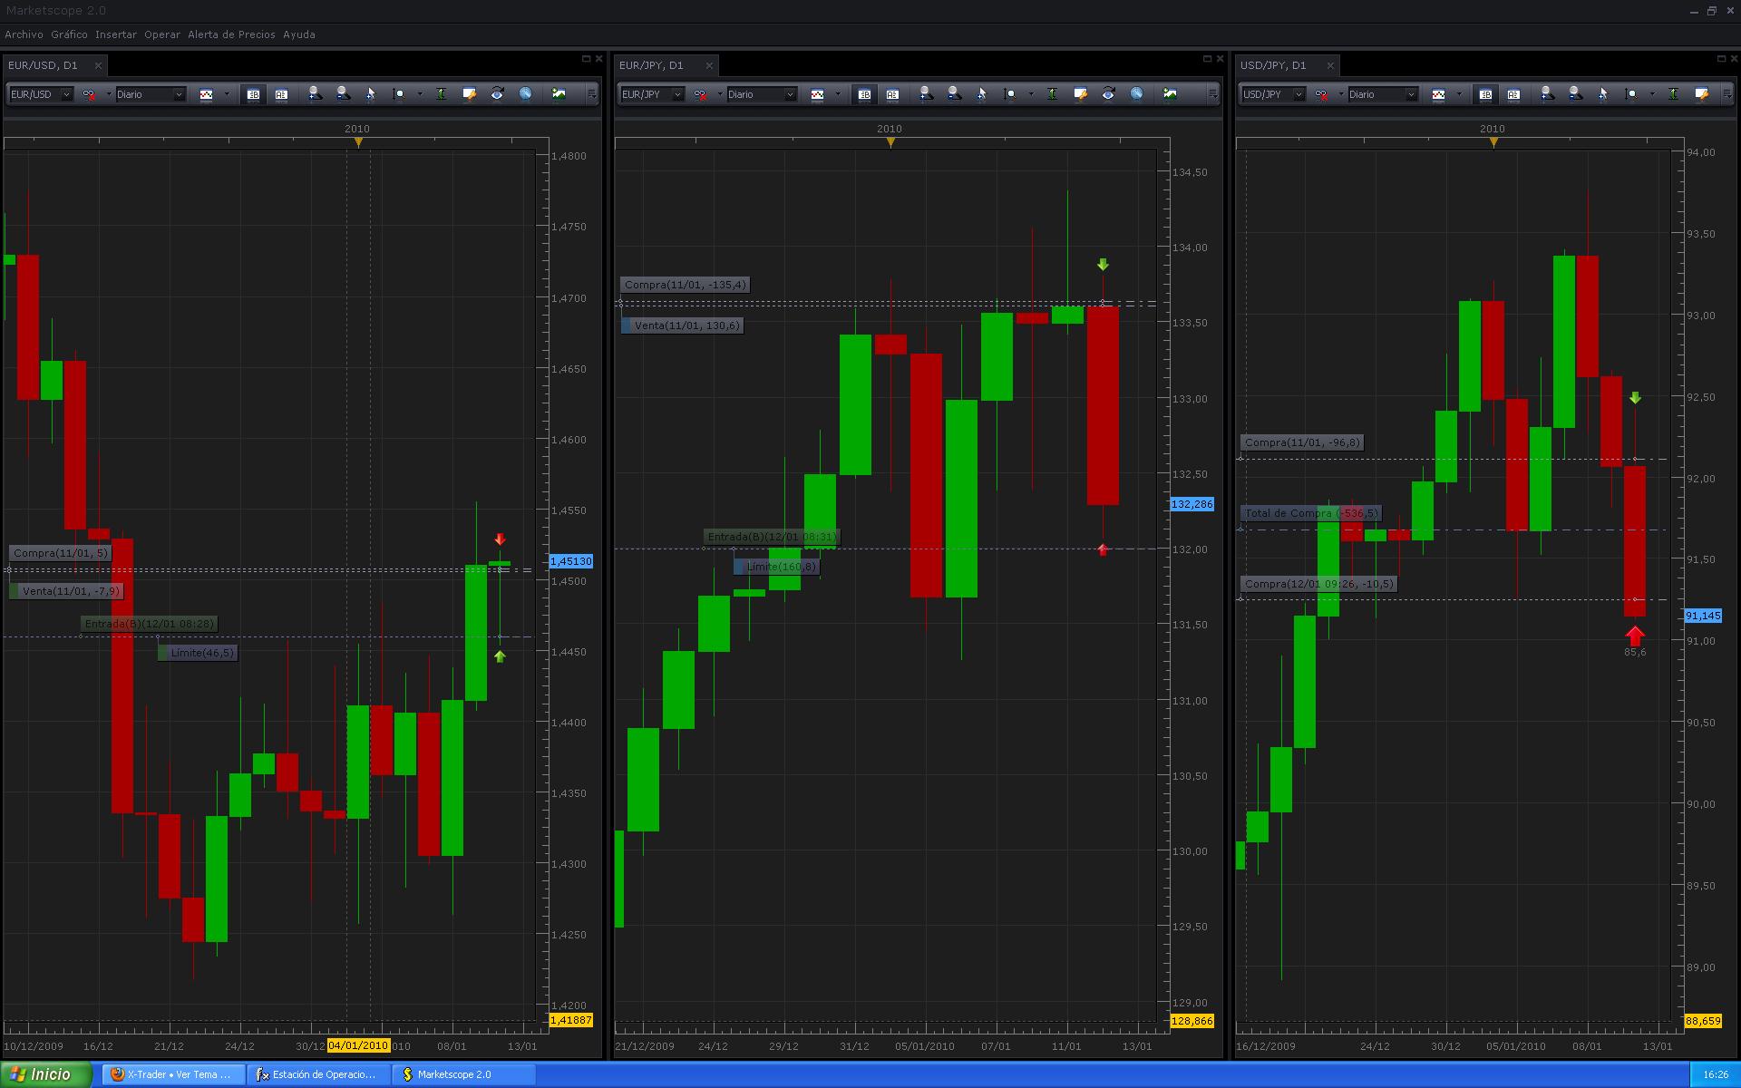Click chart properties icon in USD/JPY toolbar
Viewport: 1741px width, 1088px height.
pyautogui.click(x=1702, y=93)
